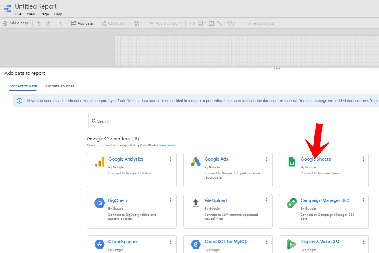Select Cloud SQL for MySQL title

click(226, 242)
